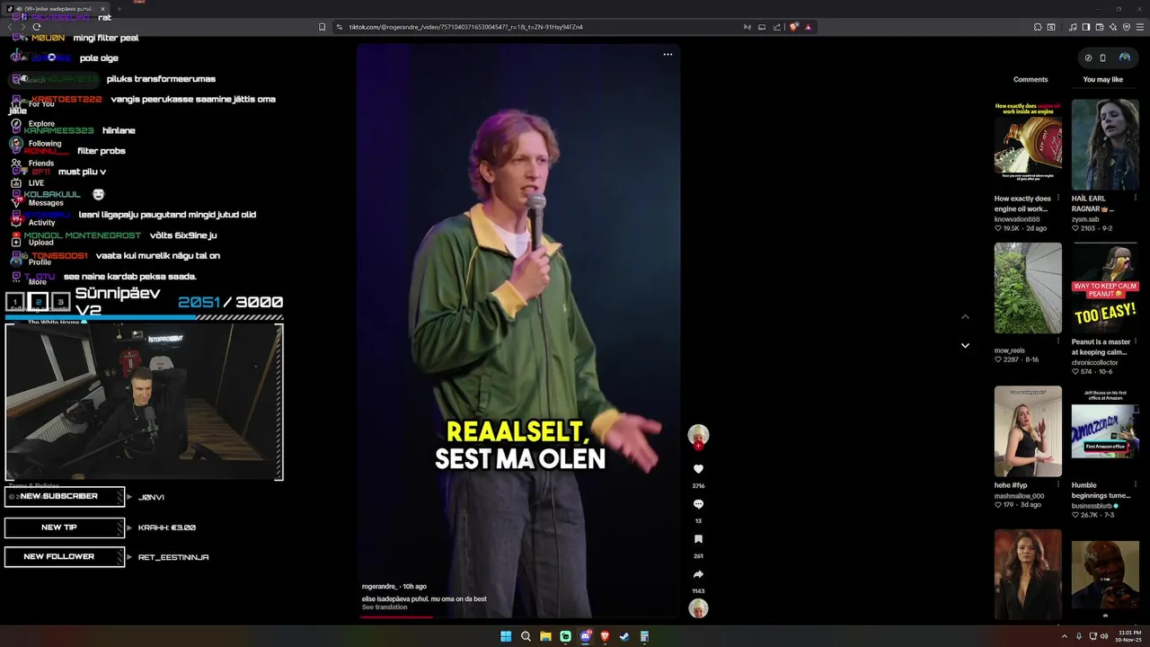Save video with the bookmark icon

coord(698,539)
